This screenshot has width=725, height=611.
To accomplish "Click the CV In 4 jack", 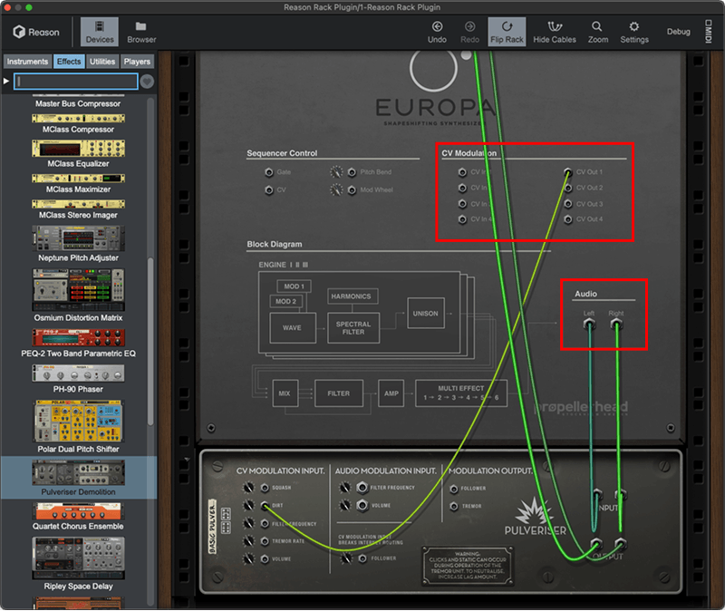I will tap(462, 219).
